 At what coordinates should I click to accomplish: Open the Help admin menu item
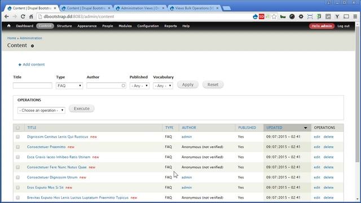click(x=186, y=26)
